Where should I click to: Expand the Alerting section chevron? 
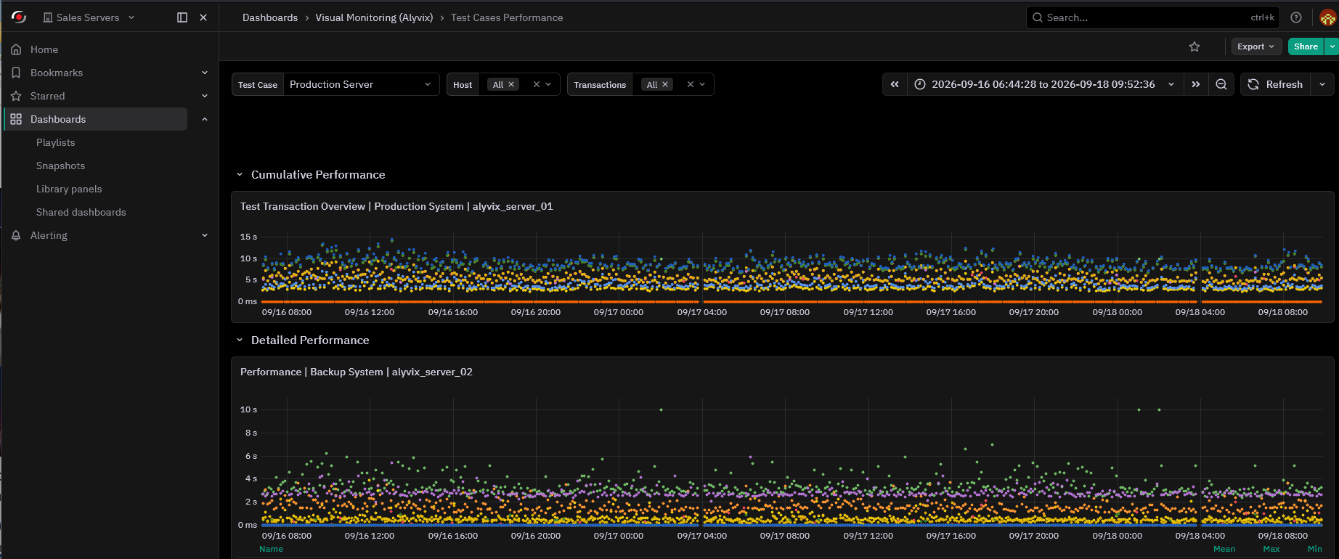(205, 235)
